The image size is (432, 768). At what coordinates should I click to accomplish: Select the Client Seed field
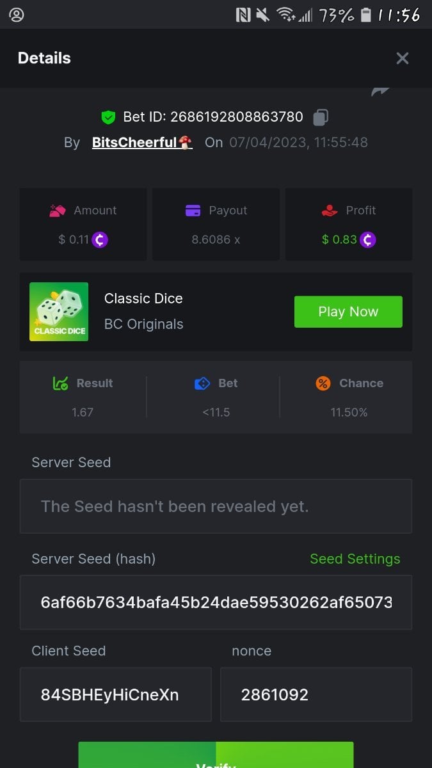click(115, 694)
